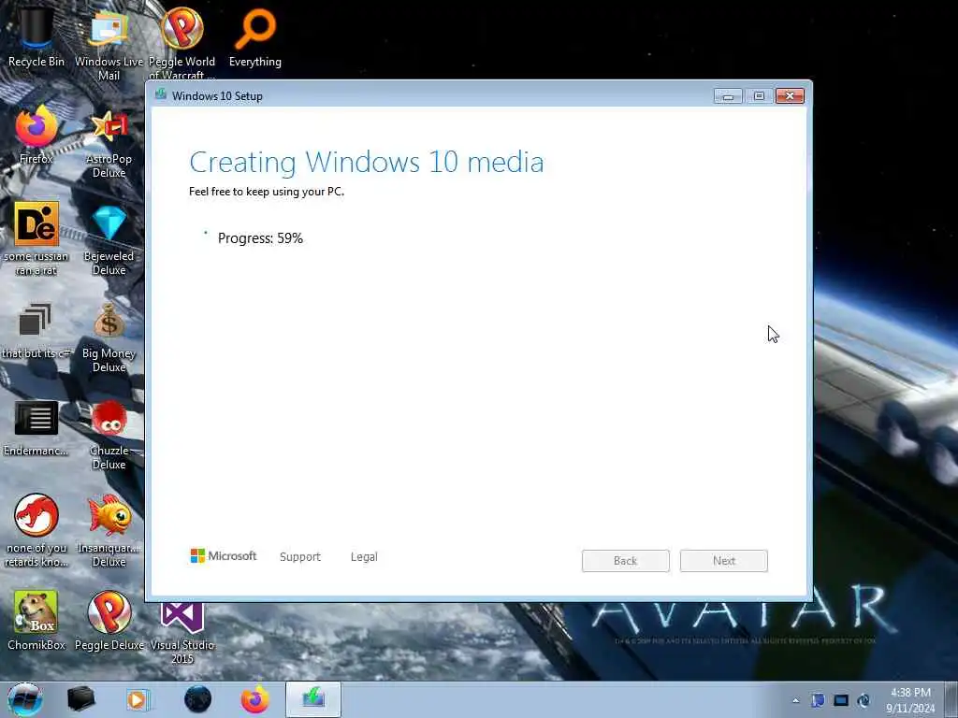
Task: Click the tray icon beside the clock
Action: (x=864, y=700)
